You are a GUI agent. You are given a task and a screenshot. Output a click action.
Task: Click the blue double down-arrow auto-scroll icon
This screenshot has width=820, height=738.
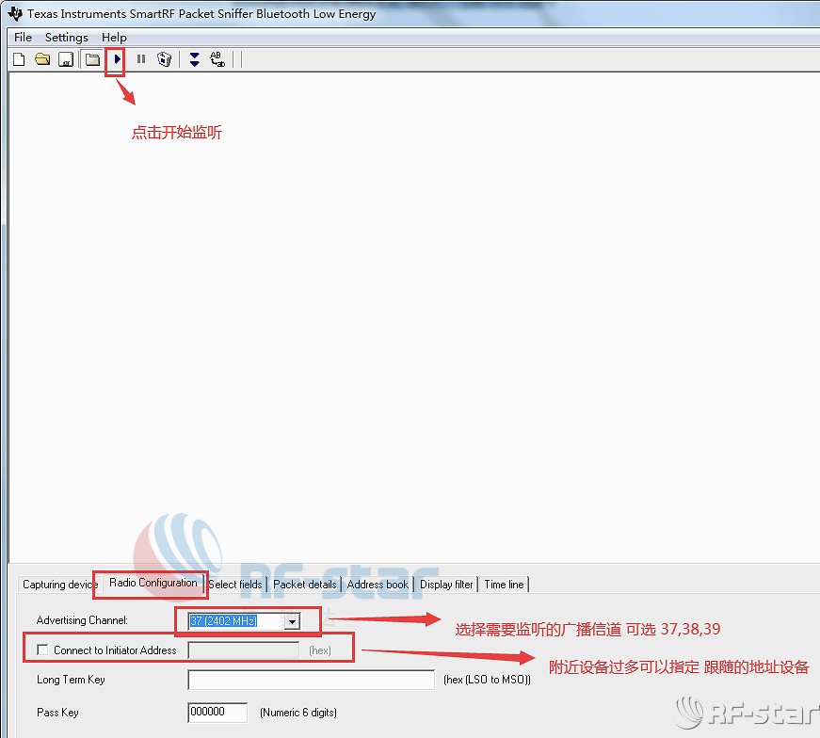click(195, 59)
